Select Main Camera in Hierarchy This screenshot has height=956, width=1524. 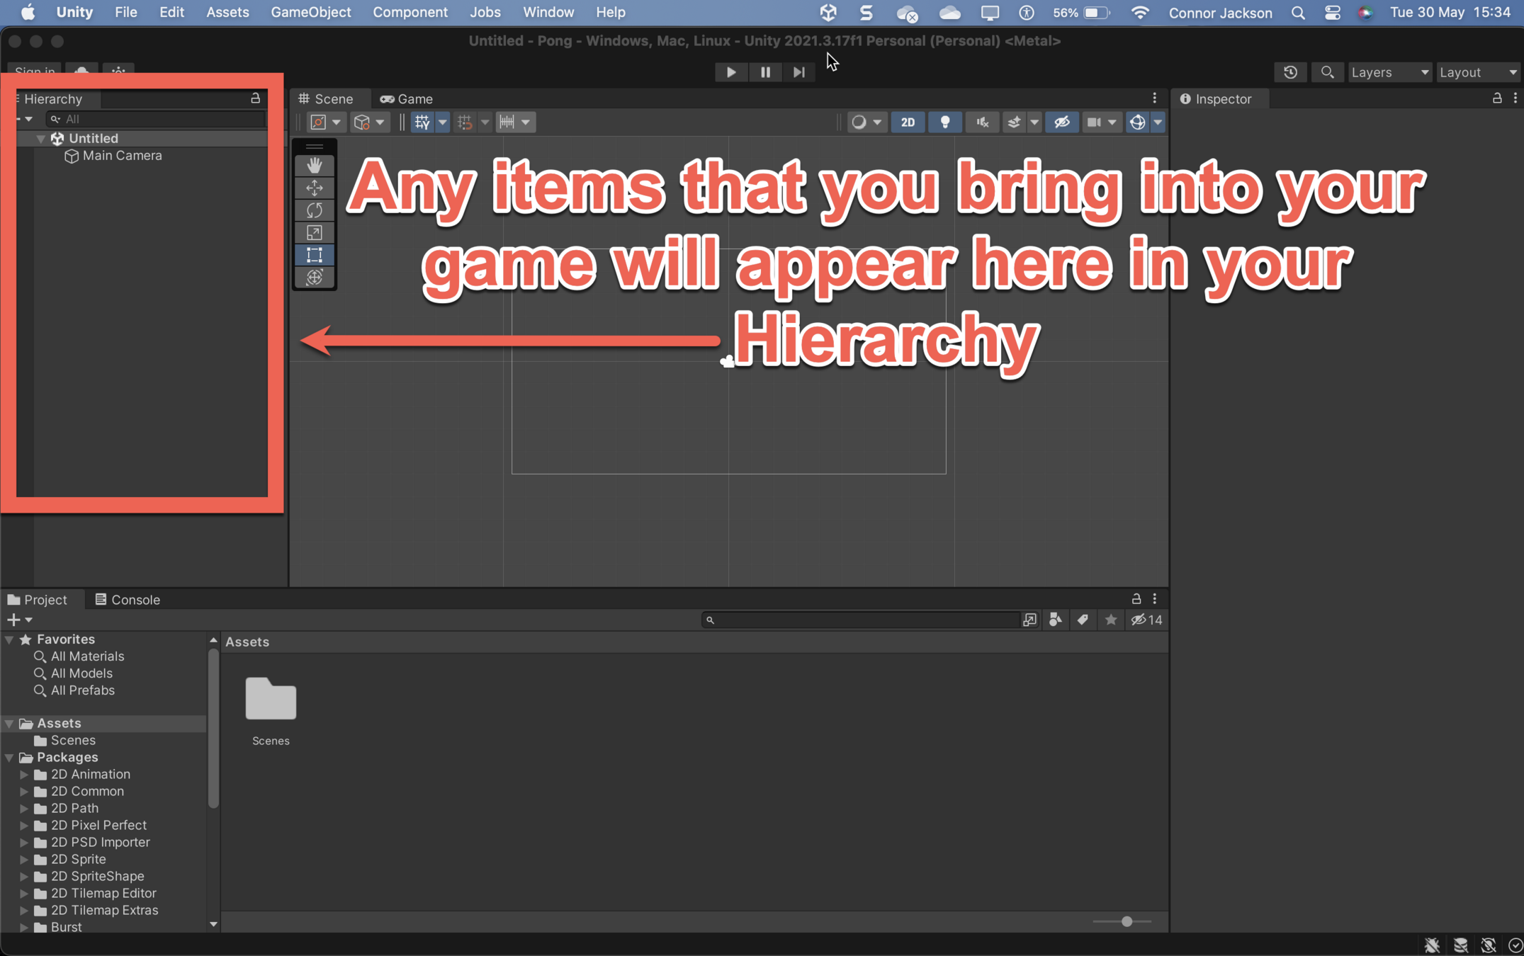click(122, 156)
